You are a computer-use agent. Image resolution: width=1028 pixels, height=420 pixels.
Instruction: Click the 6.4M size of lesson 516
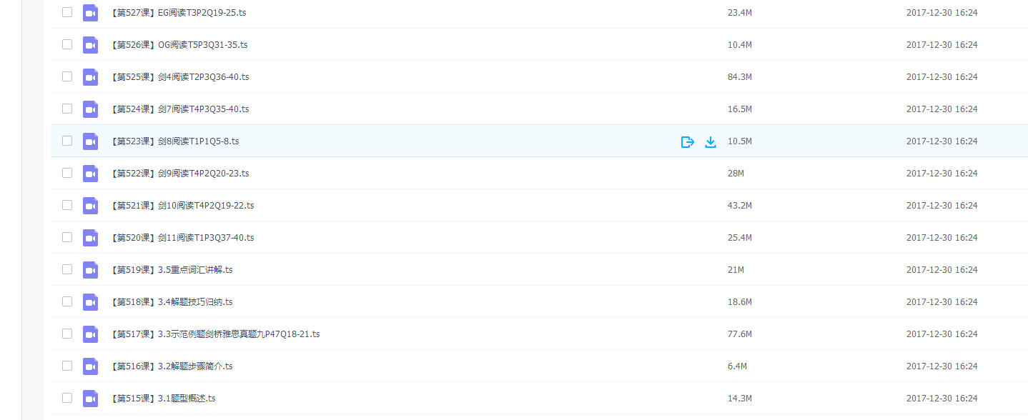tap(737, 366)
